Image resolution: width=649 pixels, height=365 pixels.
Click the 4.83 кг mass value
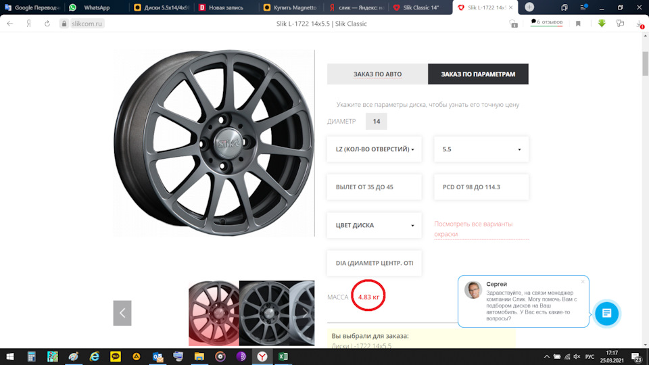click(x=368, y=297)
